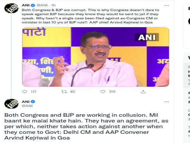Open the 1h timestamp of the first tweet
This screenshot has height=143, width=190.
tap(54, 5)
